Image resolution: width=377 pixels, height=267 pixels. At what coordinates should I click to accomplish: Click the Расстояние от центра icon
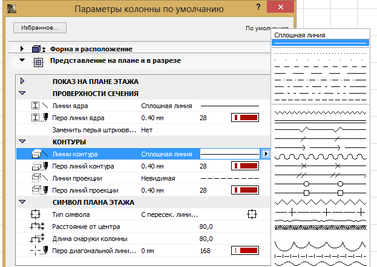(x=38, y=227)
